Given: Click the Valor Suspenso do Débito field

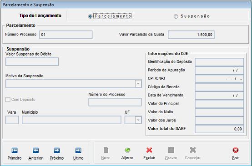Looking at the screenshot, I should click(x=32, y=62).
